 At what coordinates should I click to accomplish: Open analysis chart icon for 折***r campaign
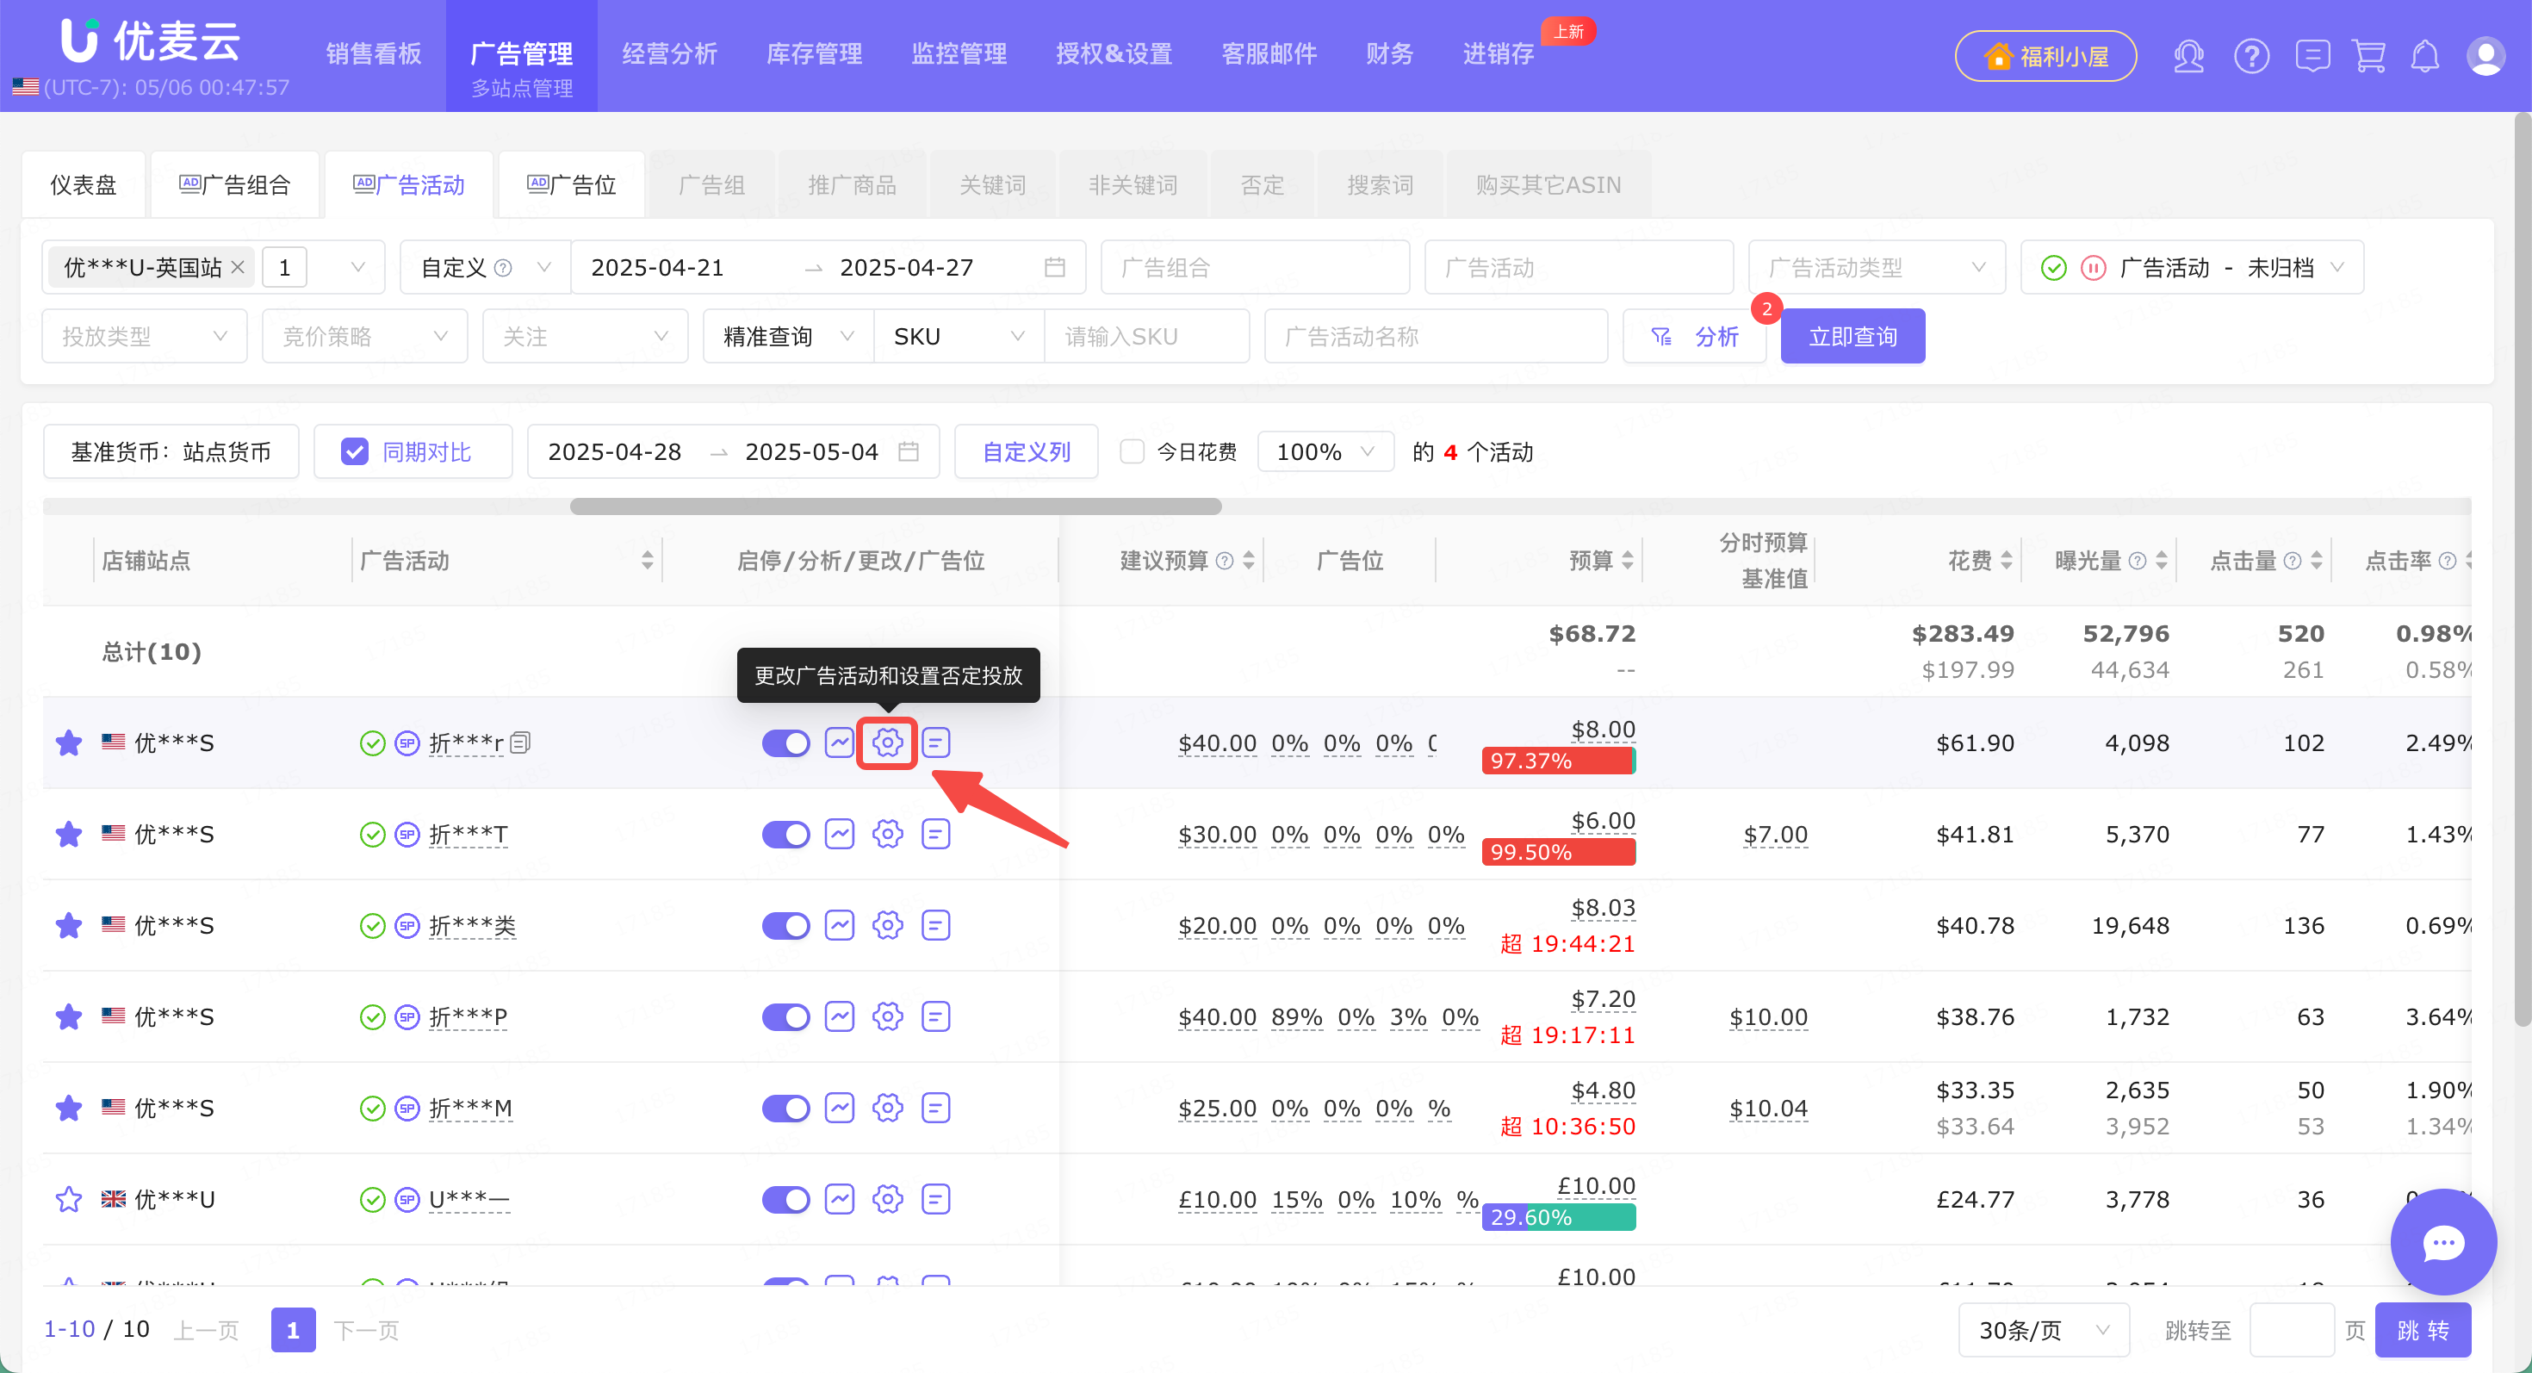(x=839, y=743)
